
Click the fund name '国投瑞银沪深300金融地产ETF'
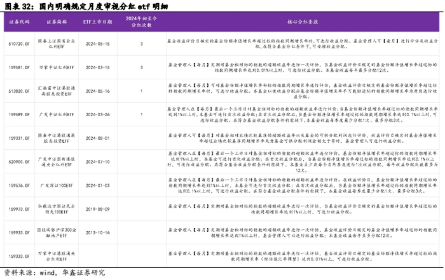tap(57, 232)
